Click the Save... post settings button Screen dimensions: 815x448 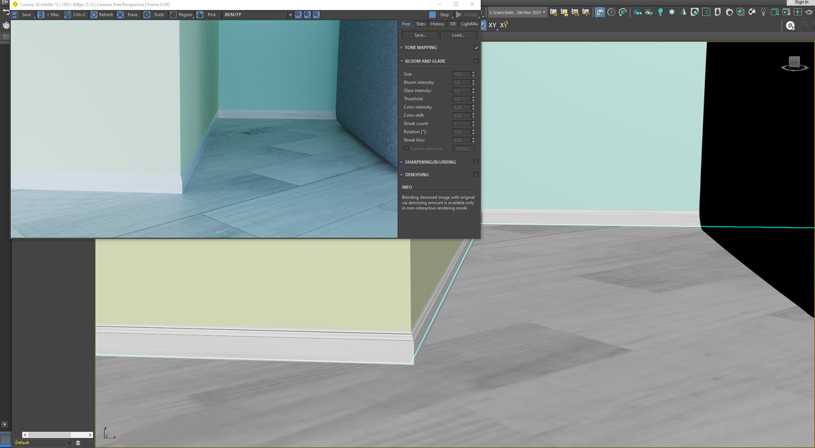pos(420,35)
